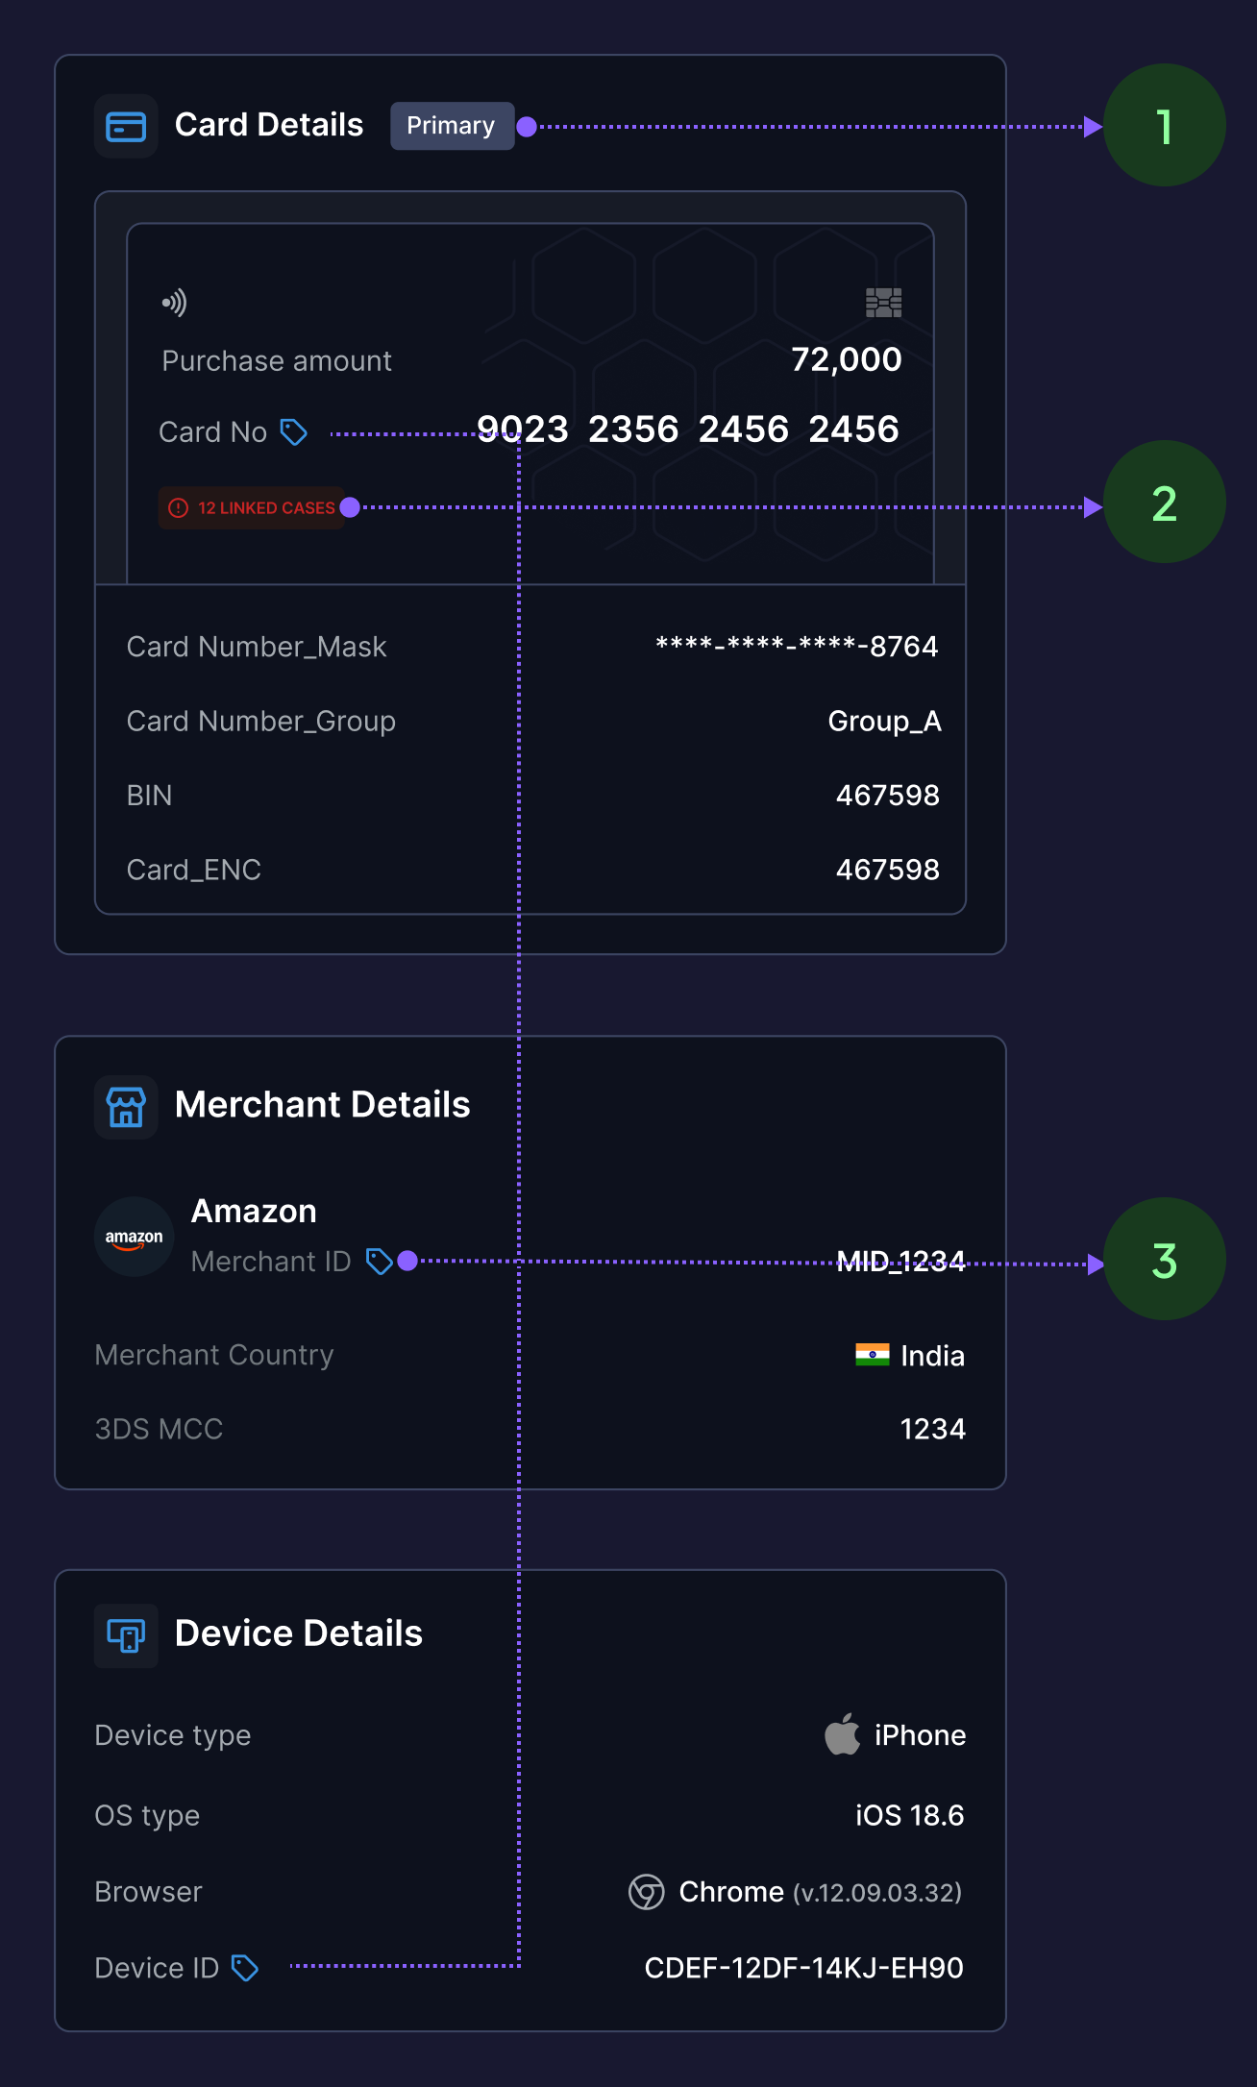Click the tag icon beside Device ID
Image resolution: width=1257 pixels, height=2087 pixels.
245,1968
